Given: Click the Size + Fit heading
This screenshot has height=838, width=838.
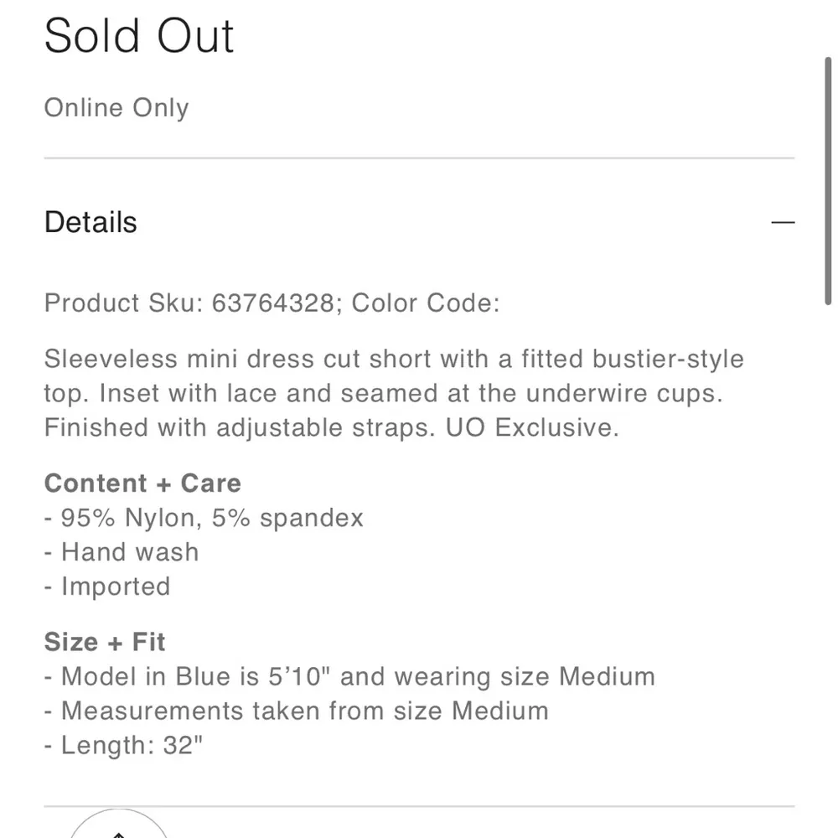Looking at the screenshot, I should tap(104, 642).
